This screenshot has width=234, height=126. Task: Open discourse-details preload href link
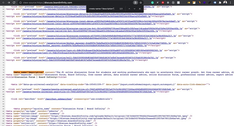click(111, 14)
